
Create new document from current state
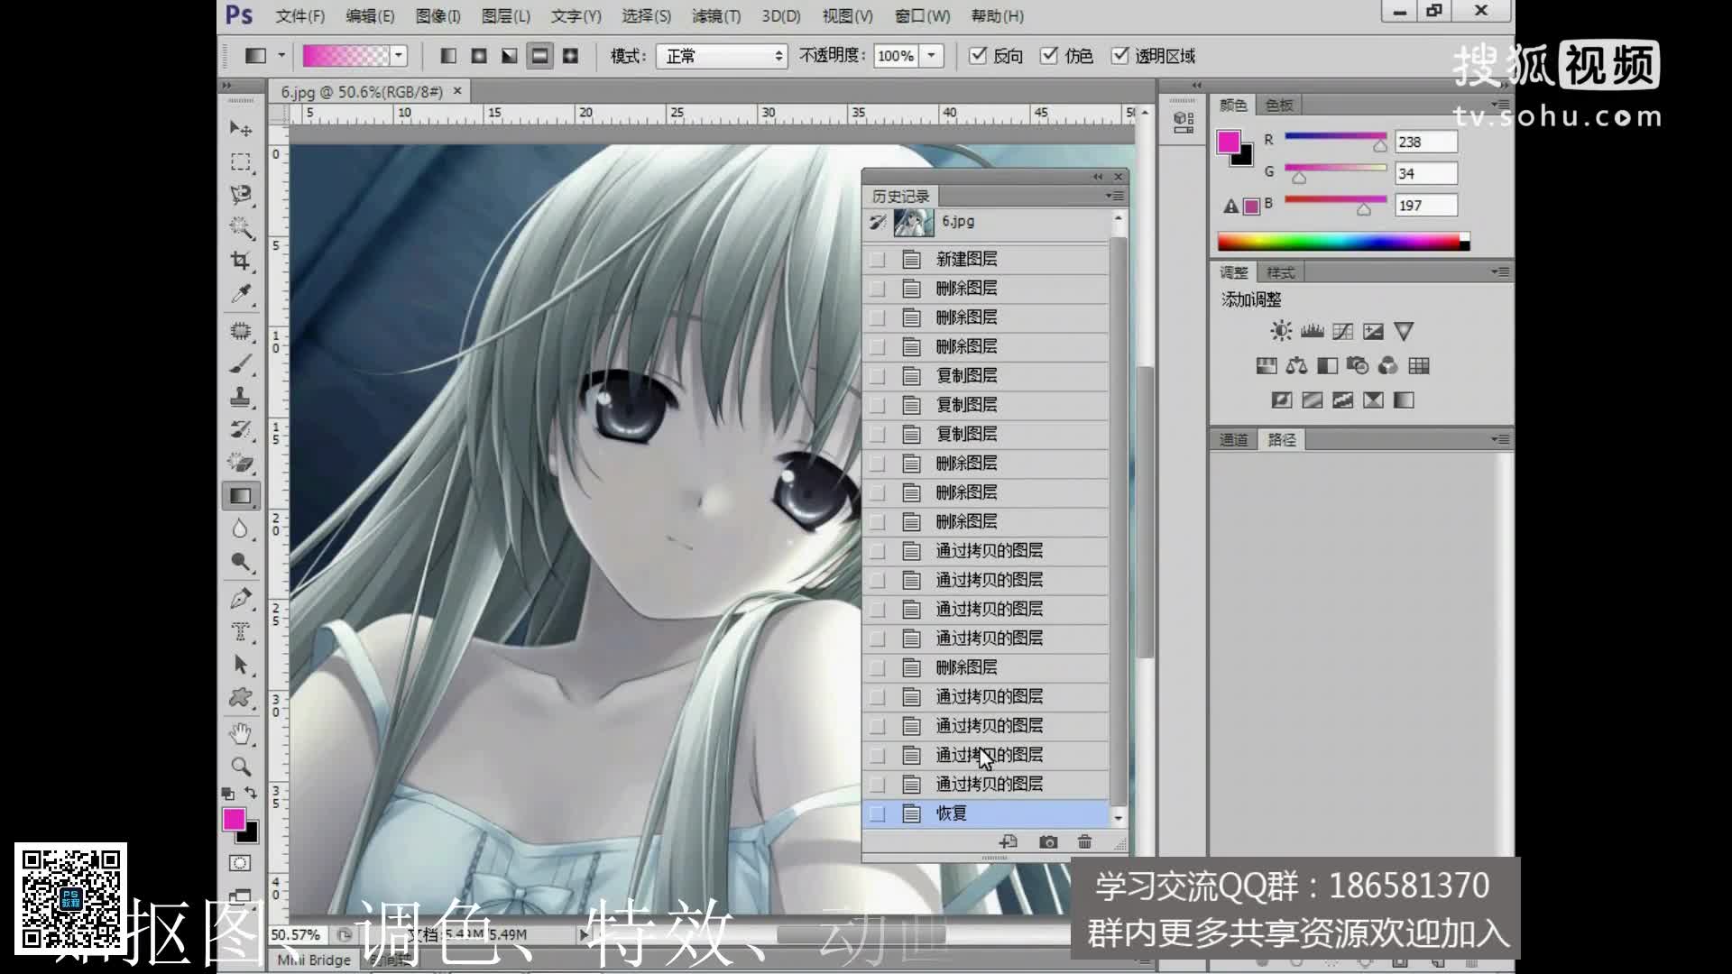1009,841
